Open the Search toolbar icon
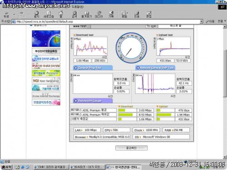This screenshot has height=170, width=227. click(x=74, y=15)
